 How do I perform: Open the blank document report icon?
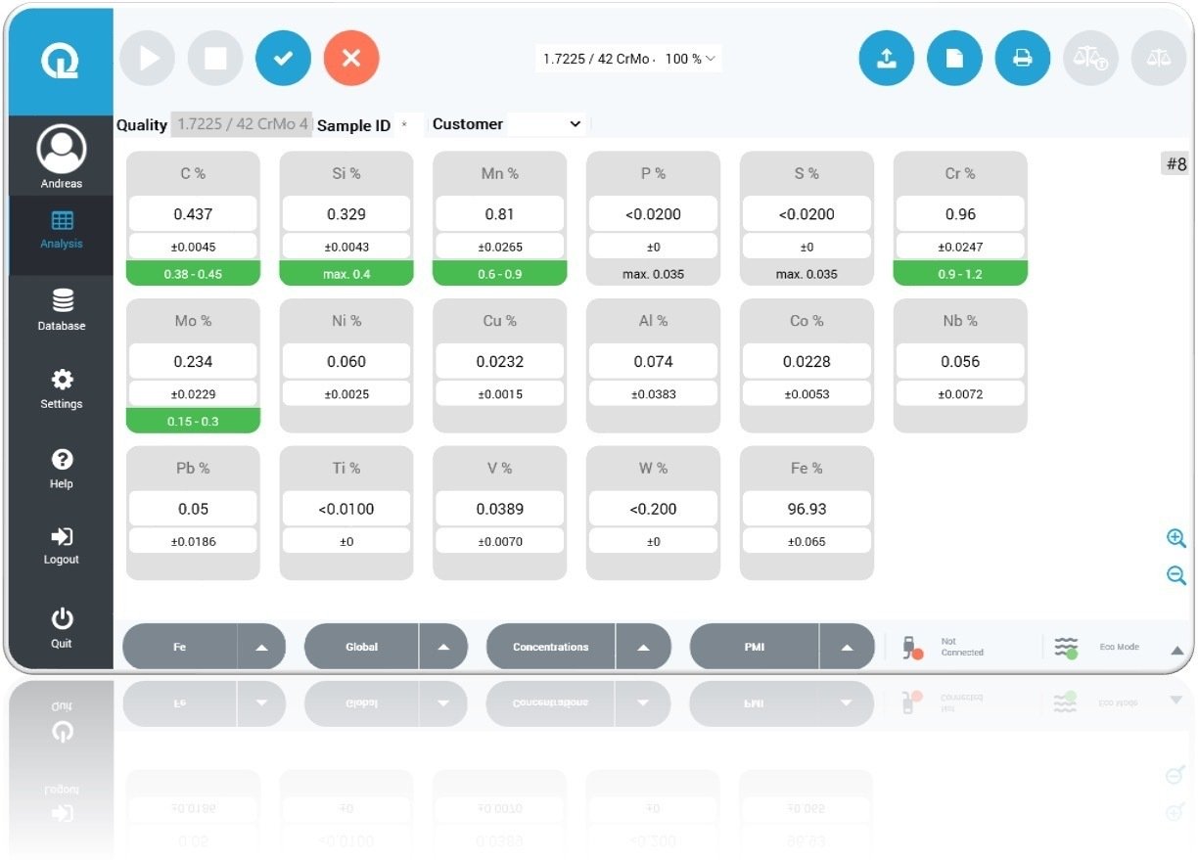(954, 59)
